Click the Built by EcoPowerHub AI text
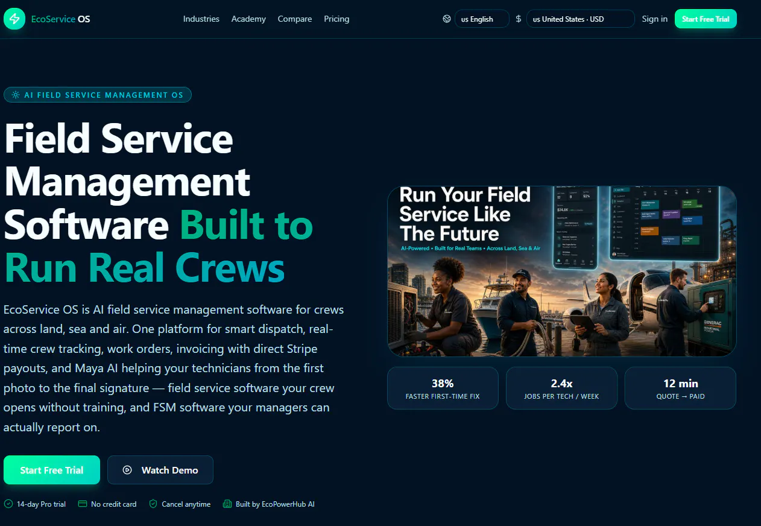This screenshot has width=761, height=526. (275, 504)
